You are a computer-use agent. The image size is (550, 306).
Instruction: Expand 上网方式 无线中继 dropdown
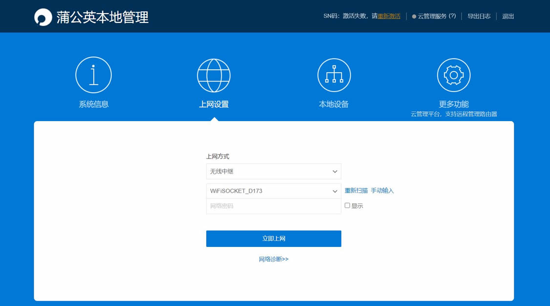tap(274, 171)
